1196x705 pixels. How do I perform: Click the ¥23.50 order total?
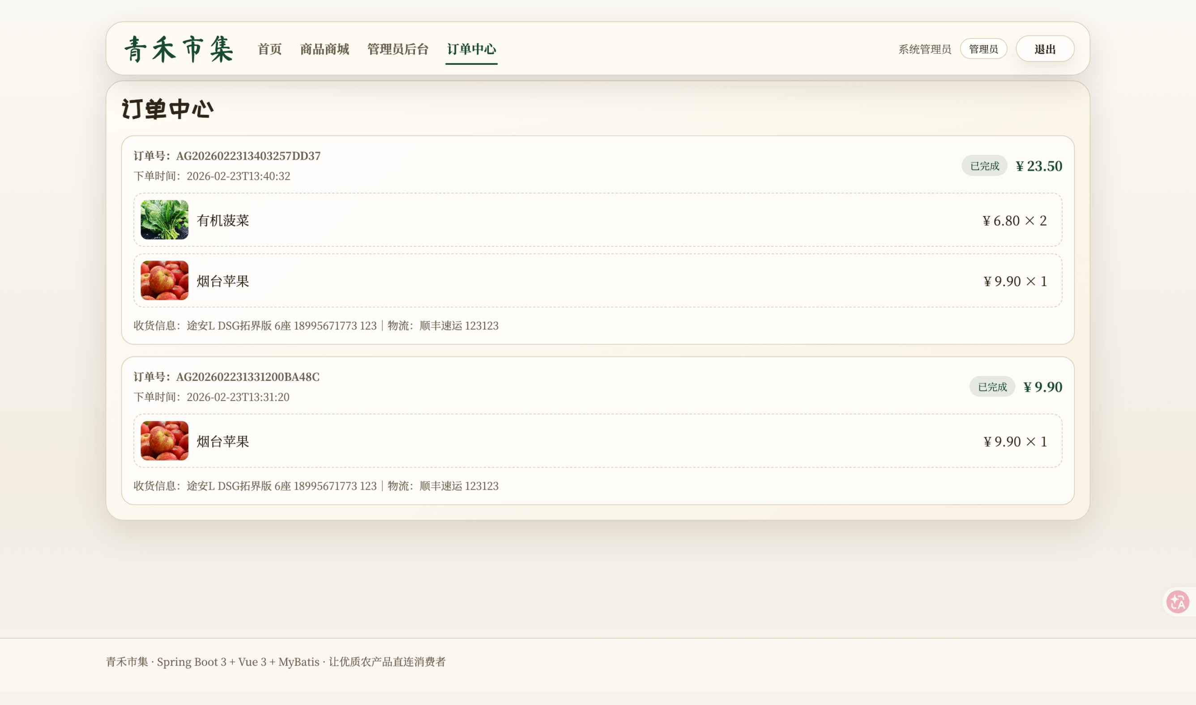click(1038, 166)
